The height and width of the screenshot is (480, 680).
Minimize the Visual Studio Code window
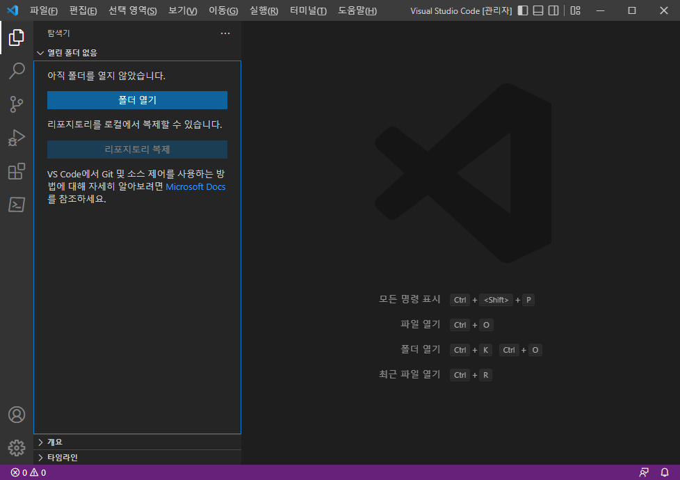tap(600, 10)
